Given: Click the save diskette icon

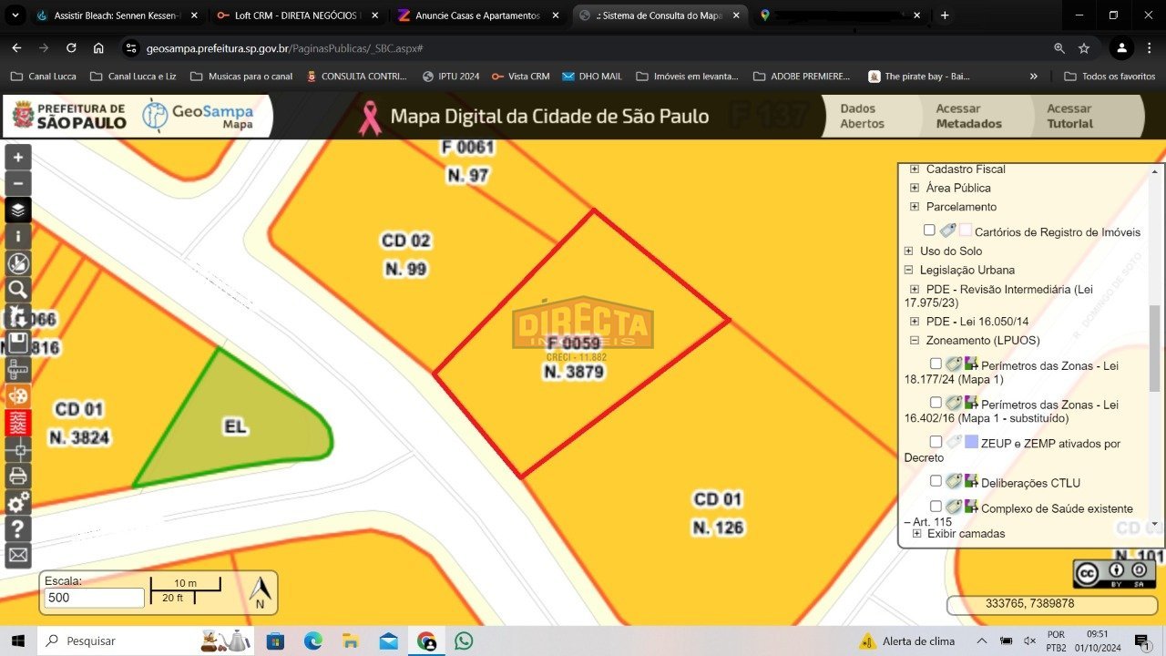Looking at the screenshot, I should tap(18, 343).
